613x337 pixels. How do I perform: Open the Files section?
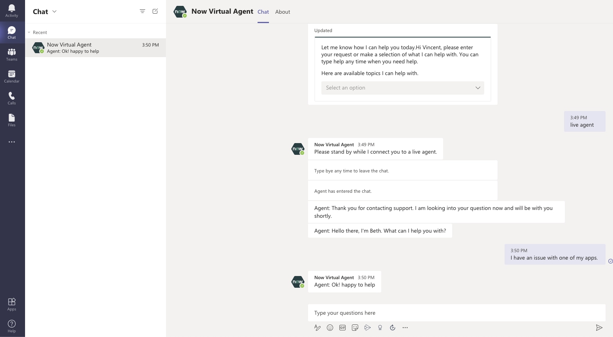11,120
